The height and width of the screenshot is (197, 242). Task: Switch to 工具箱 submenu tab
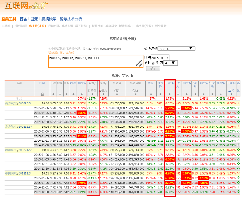6,26
